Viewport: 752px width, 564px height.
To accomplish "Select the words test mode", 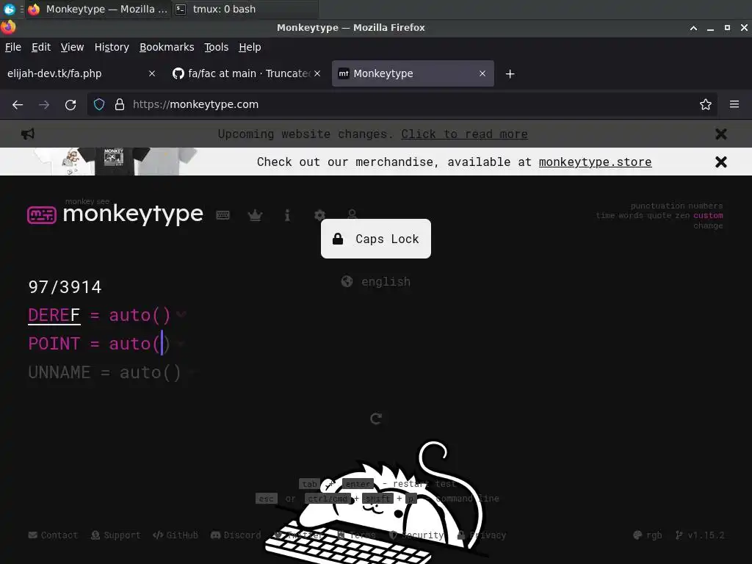I will tap(630, 216).
